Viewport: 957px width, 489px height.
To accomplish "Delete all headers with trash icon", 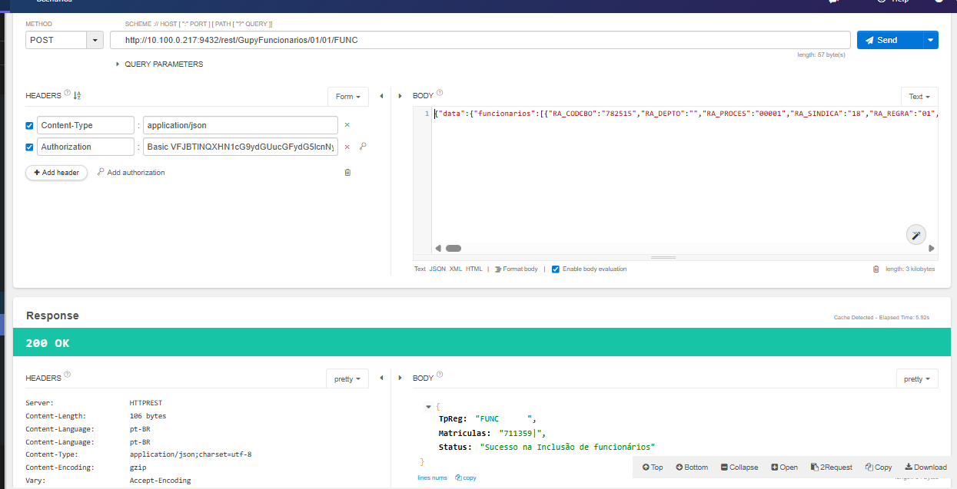I will [x=347, y=173].
